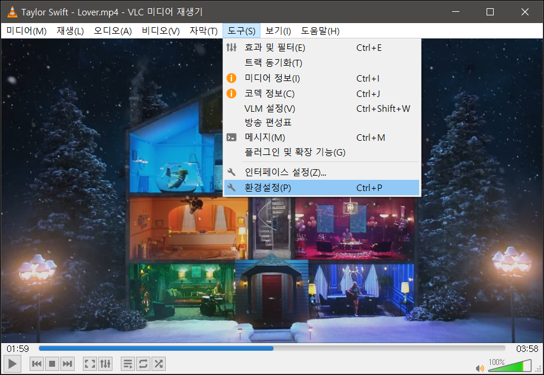Toggle elapsed time display 01:59

(x=18, y=348)
